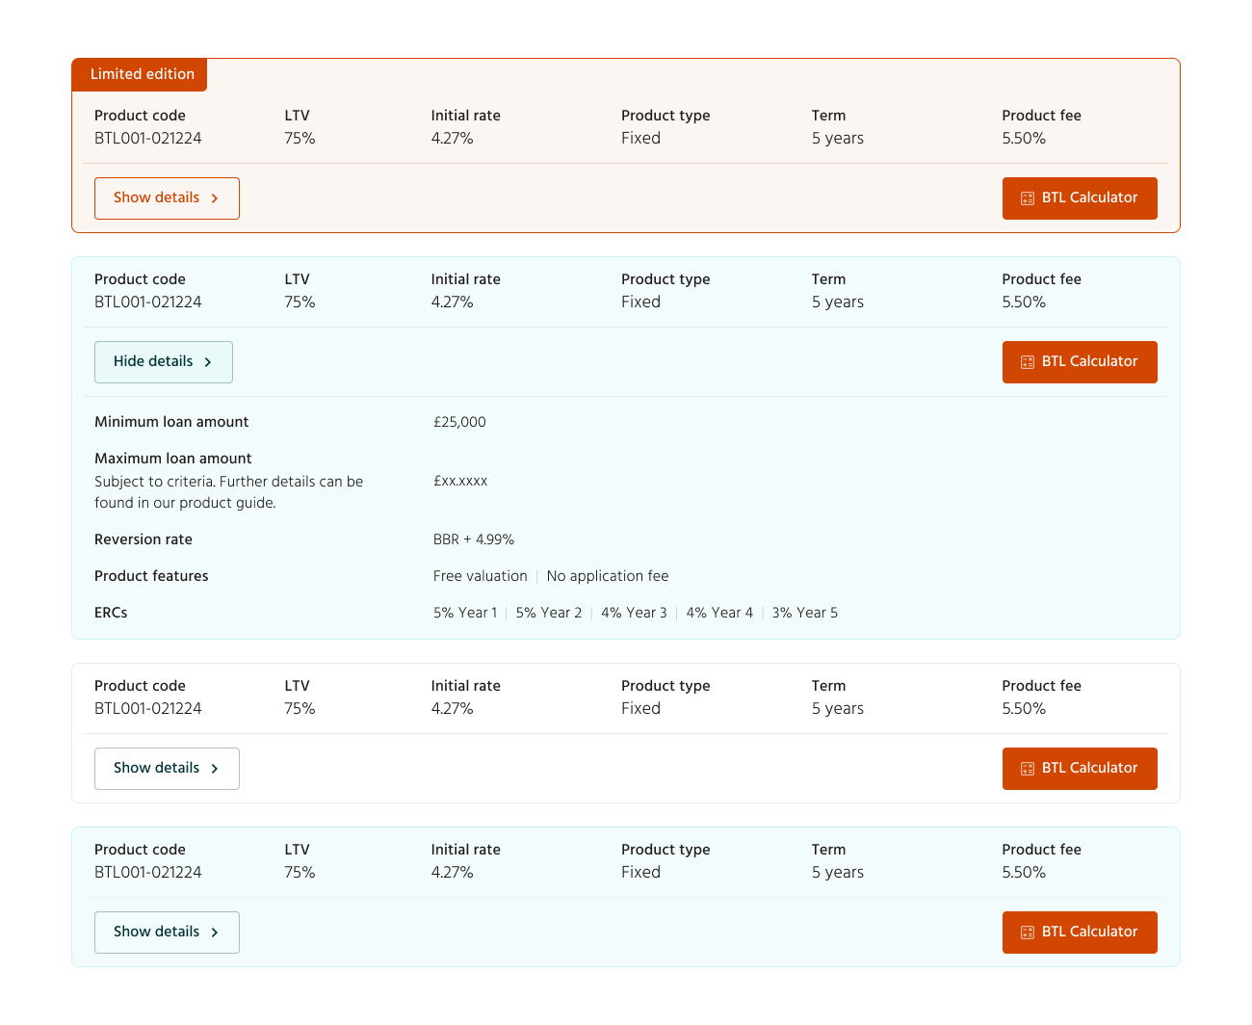The width and height of the screenshot is (1252, 1025).
Task: Click the Limited edition badge
Action: click(142, 74)
